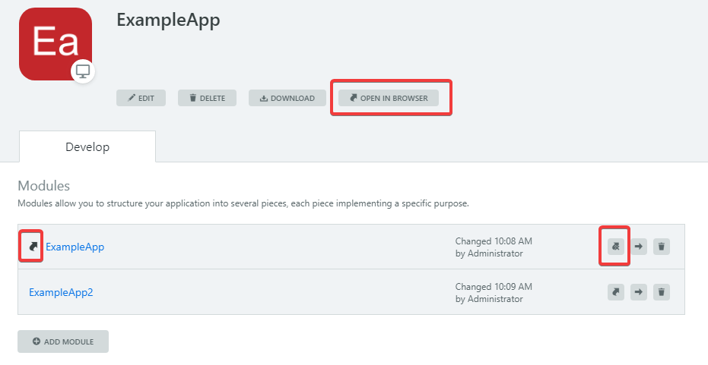Click the modules description text
Image resolution: width=708 pixels, height=365 pixels.
243,203
